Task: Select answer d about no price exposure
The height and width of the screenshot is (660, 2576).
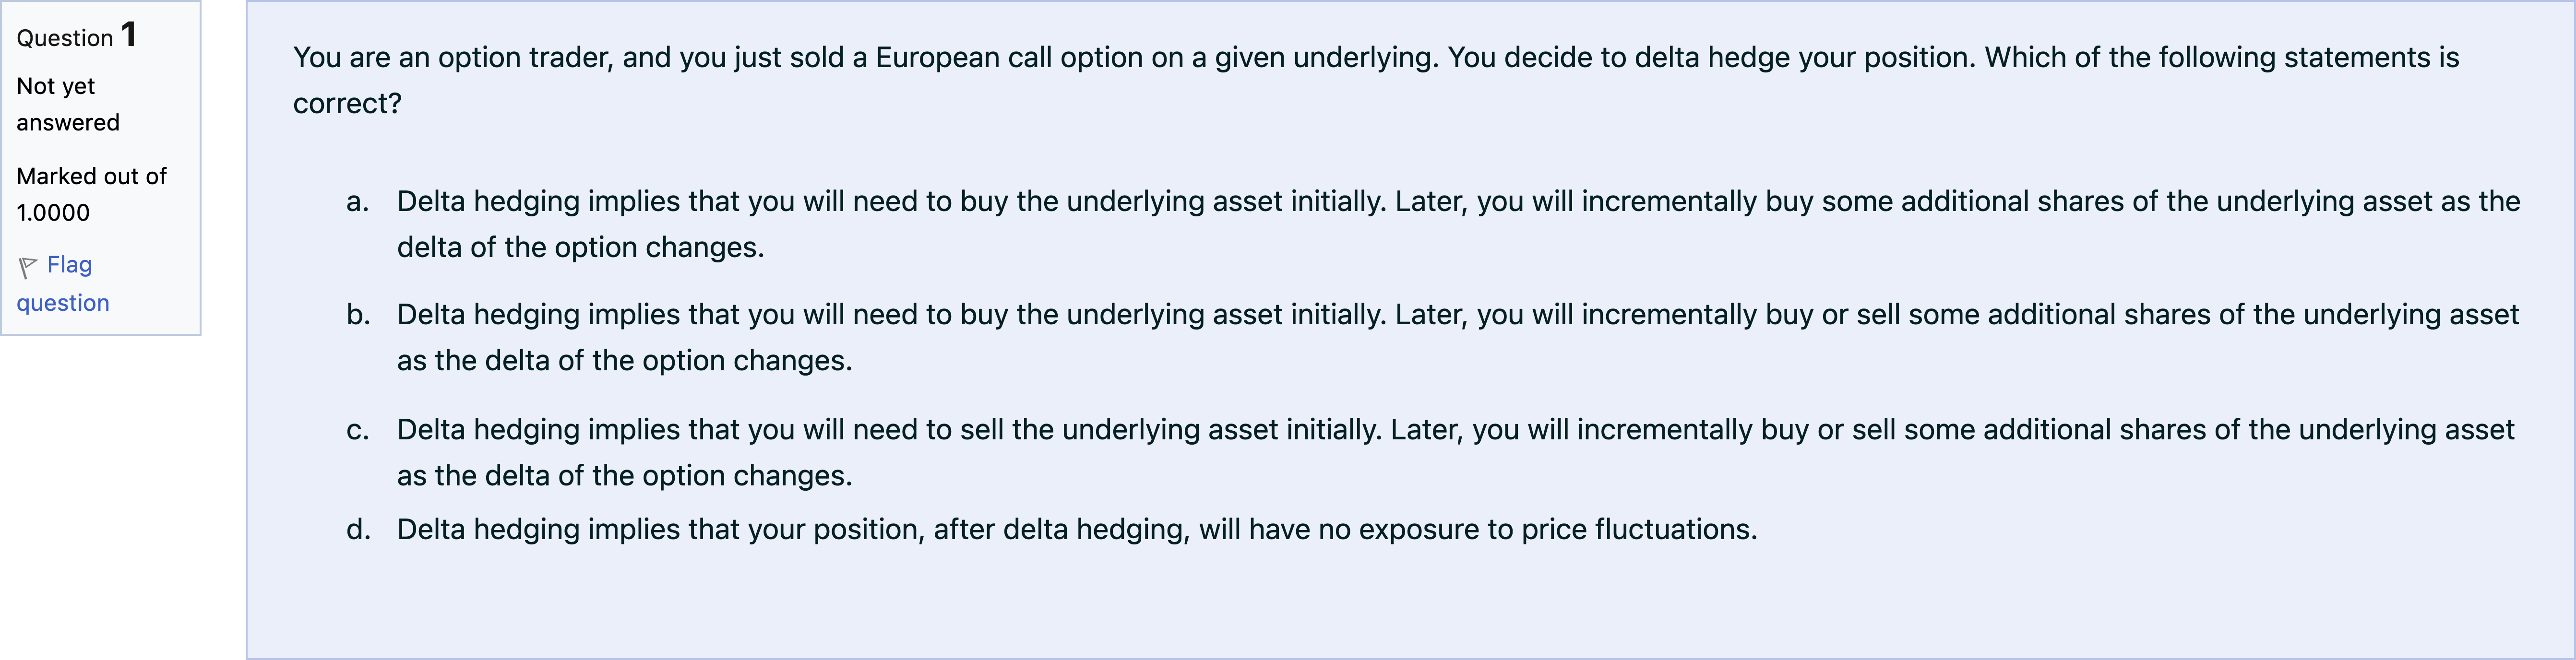Action: [x=1076, y=530]
